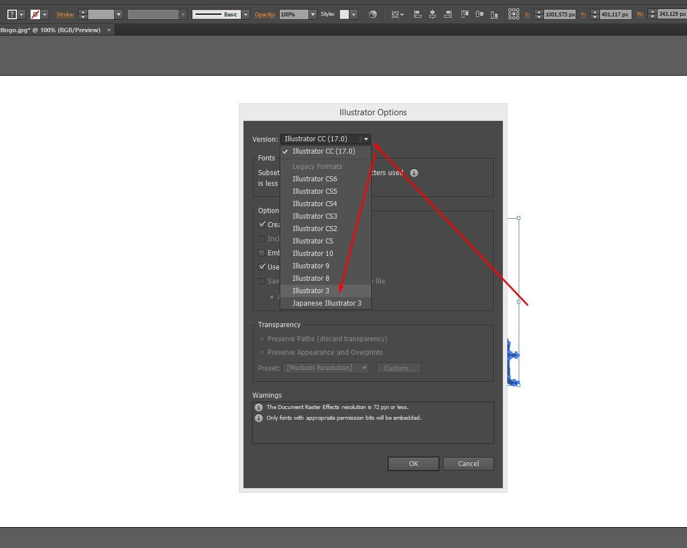Image resolution: width=687 pixels, height=548 pixels.
Task: Click the X position input field
Action: 560,14
